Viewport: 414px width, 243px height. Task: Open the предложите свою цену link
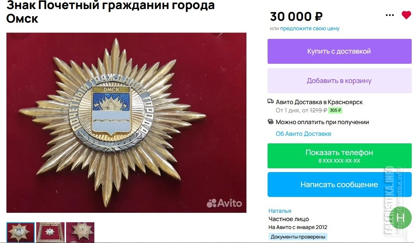tap(310, 29)
